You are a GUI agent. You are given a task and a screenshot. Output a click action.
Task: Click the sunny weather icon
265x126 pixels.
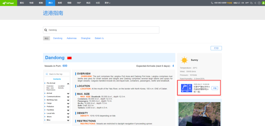click(184, 60)
